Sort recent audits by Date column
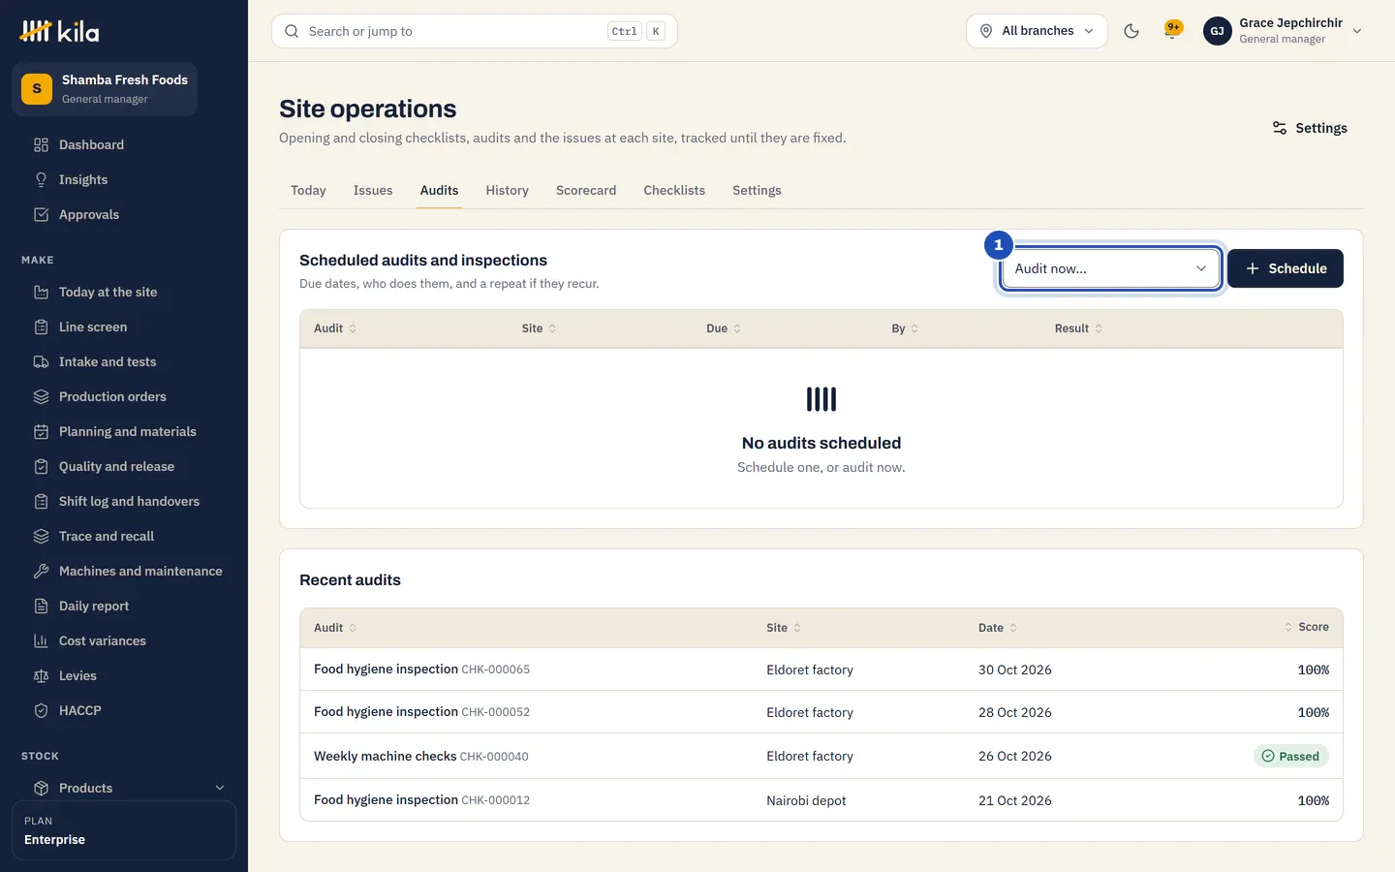Screen dimensions: 1395x872 tap(998, 628)
